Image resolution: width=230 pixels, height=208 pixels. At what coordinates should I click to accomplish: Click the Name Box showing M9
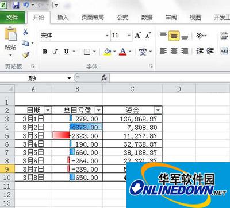point(32,78)
